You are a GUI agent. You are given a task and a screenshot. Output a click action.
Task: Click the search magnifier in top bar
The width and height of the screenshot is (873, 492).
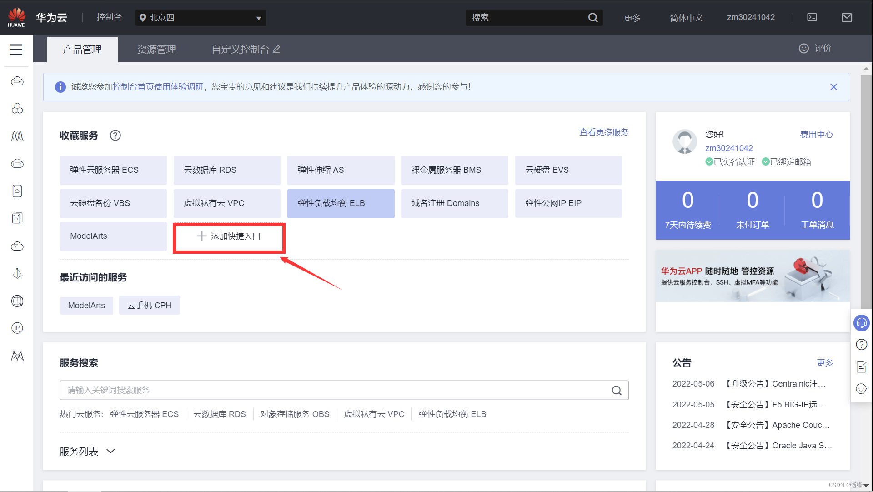[592, 18]
